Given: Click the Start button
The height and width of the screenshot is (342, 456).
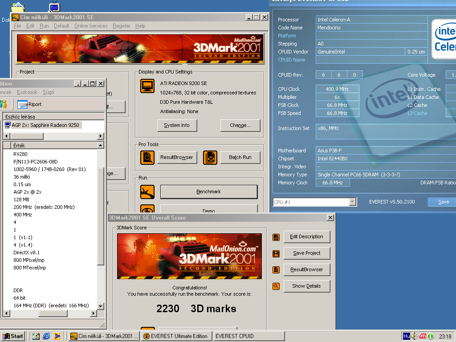Looking at the screenshot, I should 12,336.
